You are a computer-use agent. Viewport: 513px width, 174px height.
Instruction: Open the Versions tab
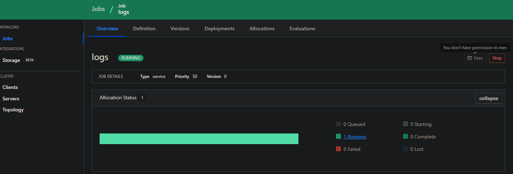[x=180, y=28]
